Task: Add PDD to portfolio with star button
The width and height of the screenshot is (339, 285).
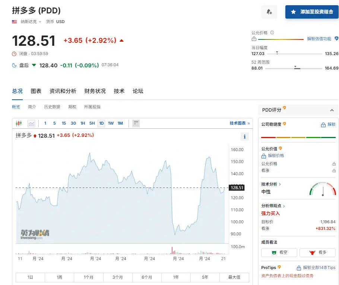Action: click(312, 12)
